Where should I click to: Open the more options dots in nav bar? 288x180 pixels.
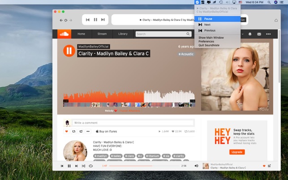(268, 34)
